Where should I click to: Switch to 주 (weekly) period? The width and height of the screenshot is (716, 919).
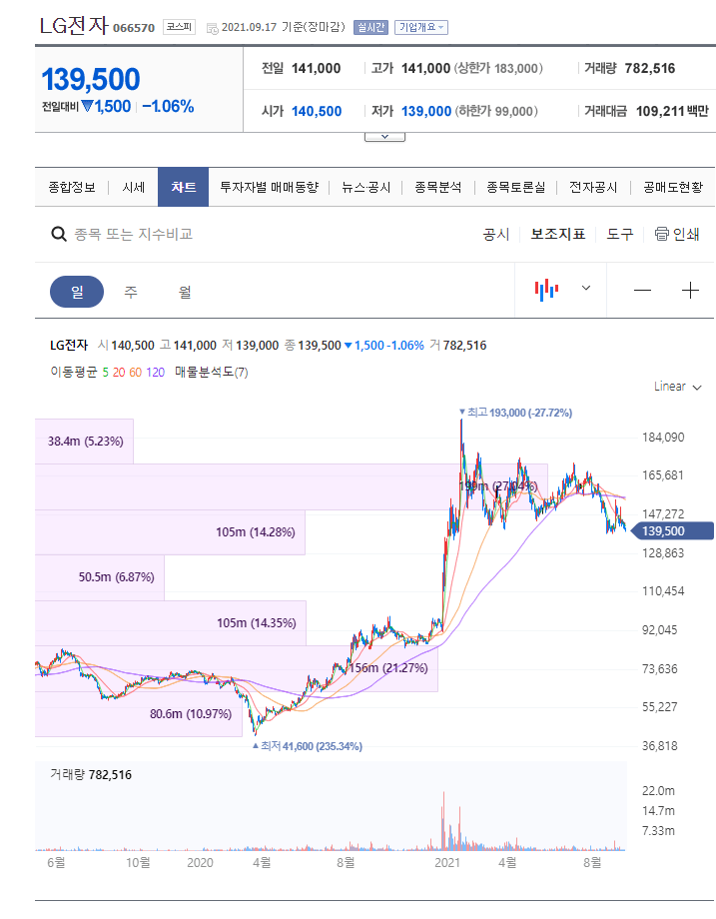tap(131, 292)
